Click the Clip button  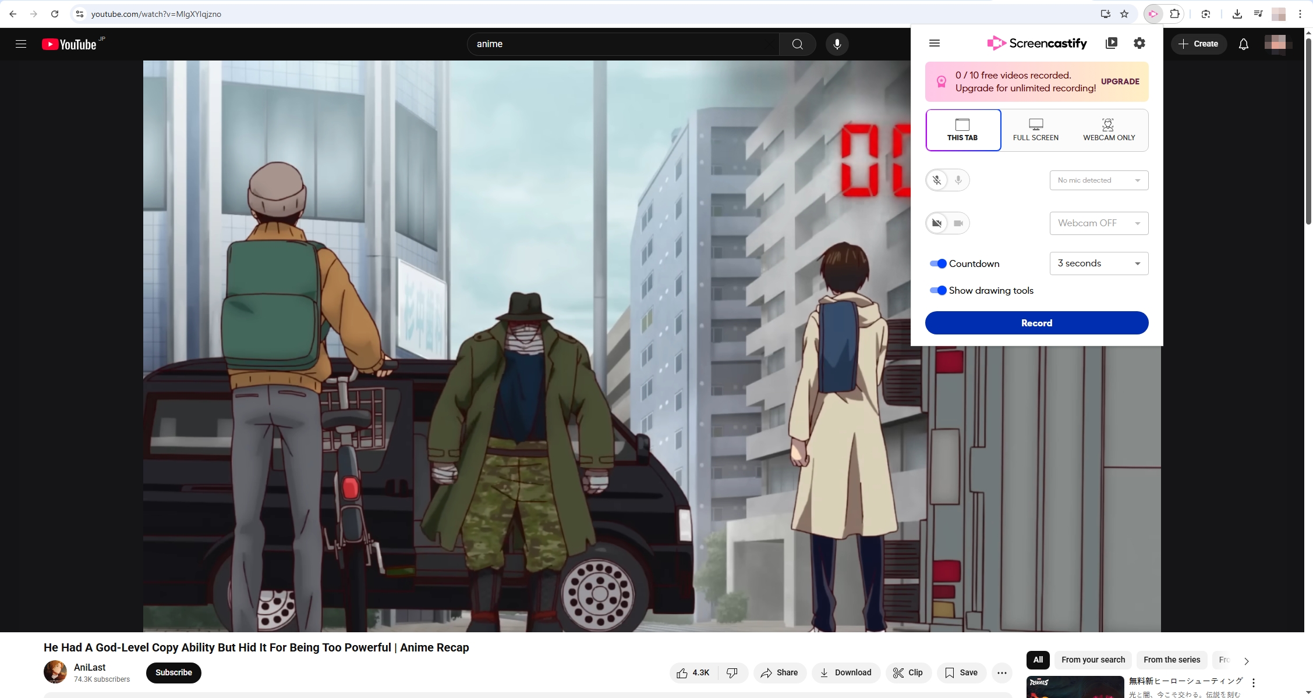(908, 672)
